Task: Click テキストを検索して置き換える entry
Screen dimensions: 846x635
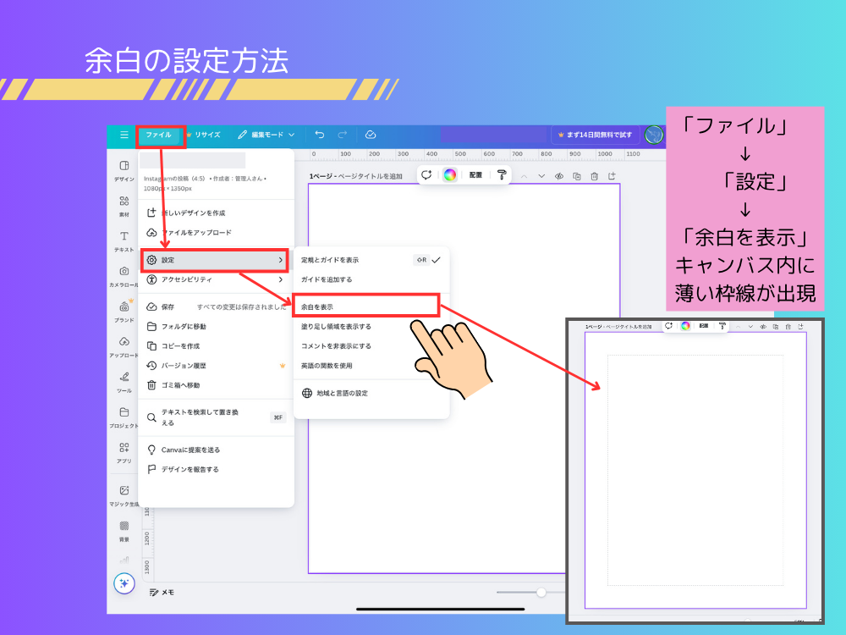Action: click(x=216, y=417)
